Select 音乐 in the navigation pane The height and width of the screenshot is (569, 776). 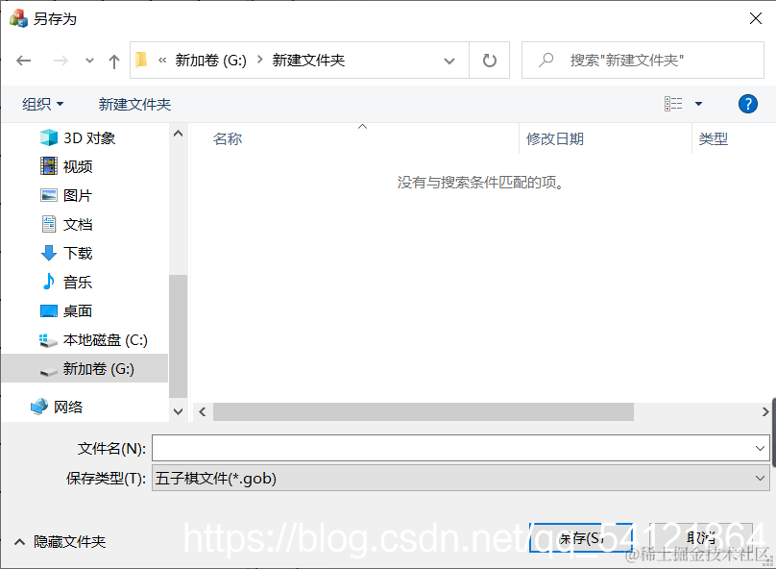(x=78, y=283)
